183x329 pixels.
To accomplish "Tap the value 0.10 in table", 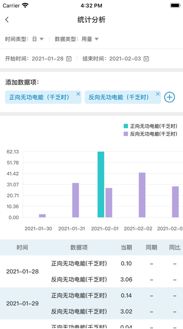I will [x=127, y=264].
